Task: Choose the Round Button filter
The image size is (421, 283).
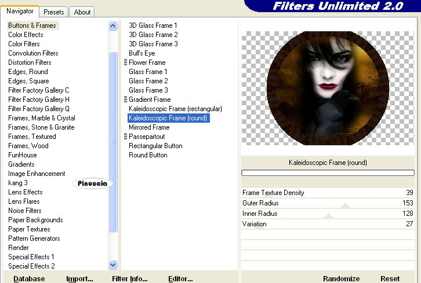Action: click(x=148, y=155)
